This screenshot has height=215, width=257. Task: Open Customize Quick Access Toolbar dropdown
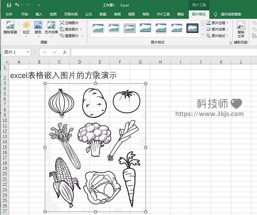pyautogui.click(x=39, y=5)
